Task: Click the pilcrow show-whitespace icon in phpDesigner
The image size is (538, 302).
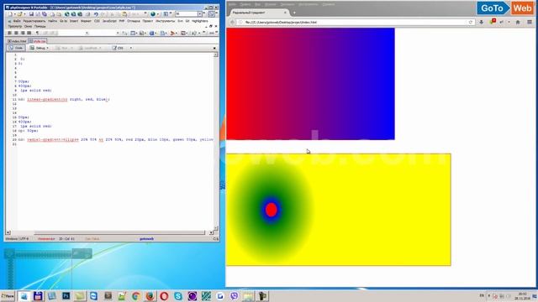Action: (x=37, y=33)
